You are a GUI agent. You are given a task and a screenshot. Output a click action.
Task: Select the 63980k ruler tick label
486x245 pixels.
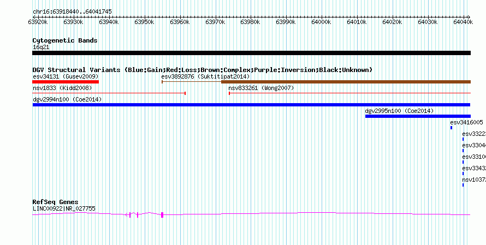251,22
